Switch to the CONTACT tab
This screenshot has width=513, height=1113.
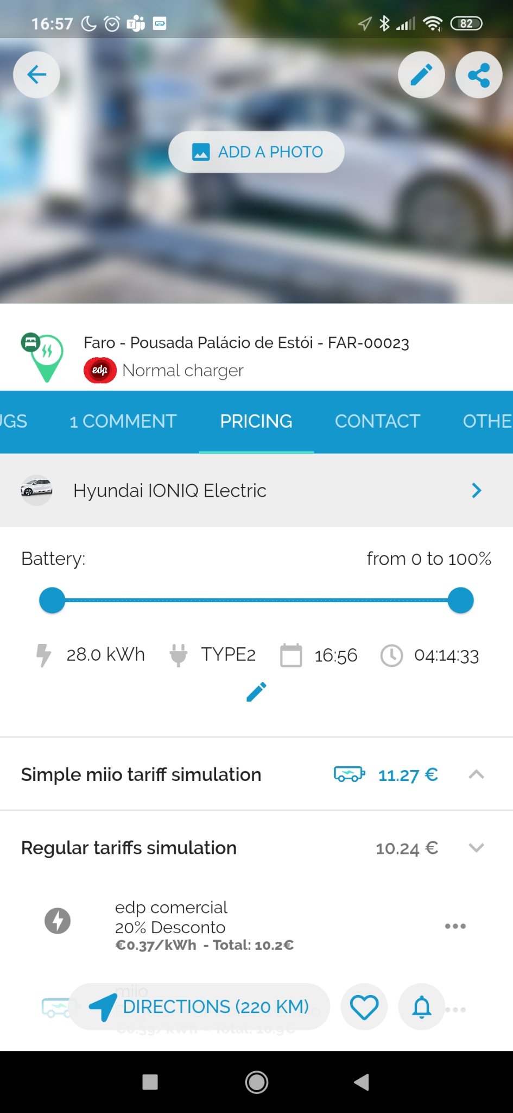click(377, 421)
